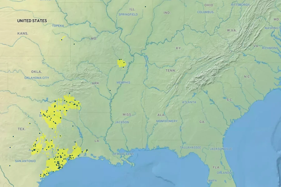Select the Pittsburgh city label
Image resolution: width=281 pixels, height=187 pixels.
pos(240,5)
